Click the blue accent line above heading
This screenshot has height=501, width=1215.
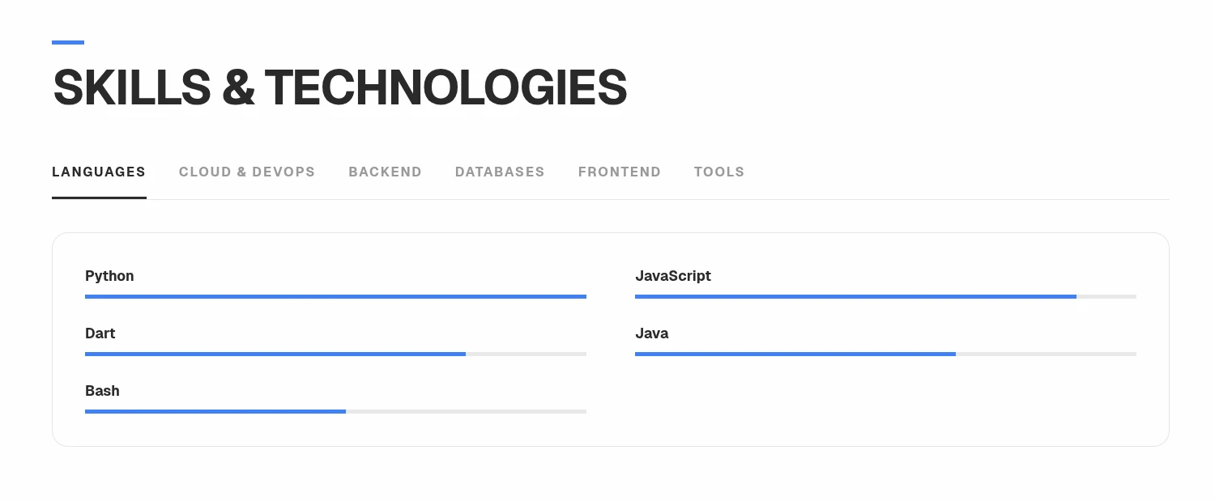68,42
